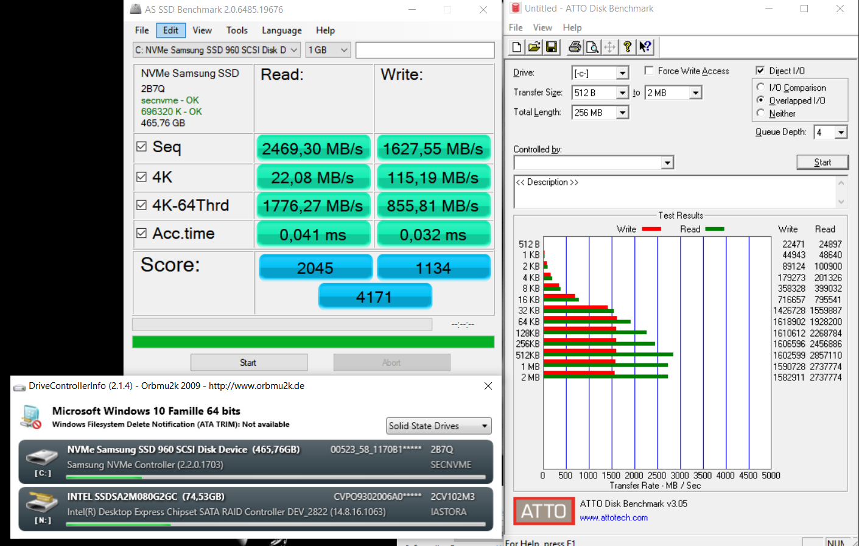The image size is (859, 546).
Task: Print ATTO results using the printer icon
Action: click(574, 47)
